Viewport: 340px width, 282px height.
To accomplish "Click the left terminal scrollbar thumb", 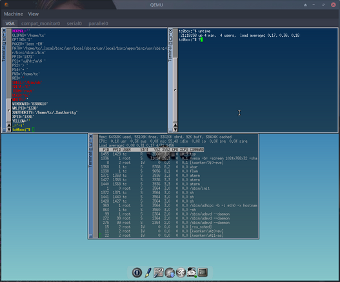I will pos(8,110).
